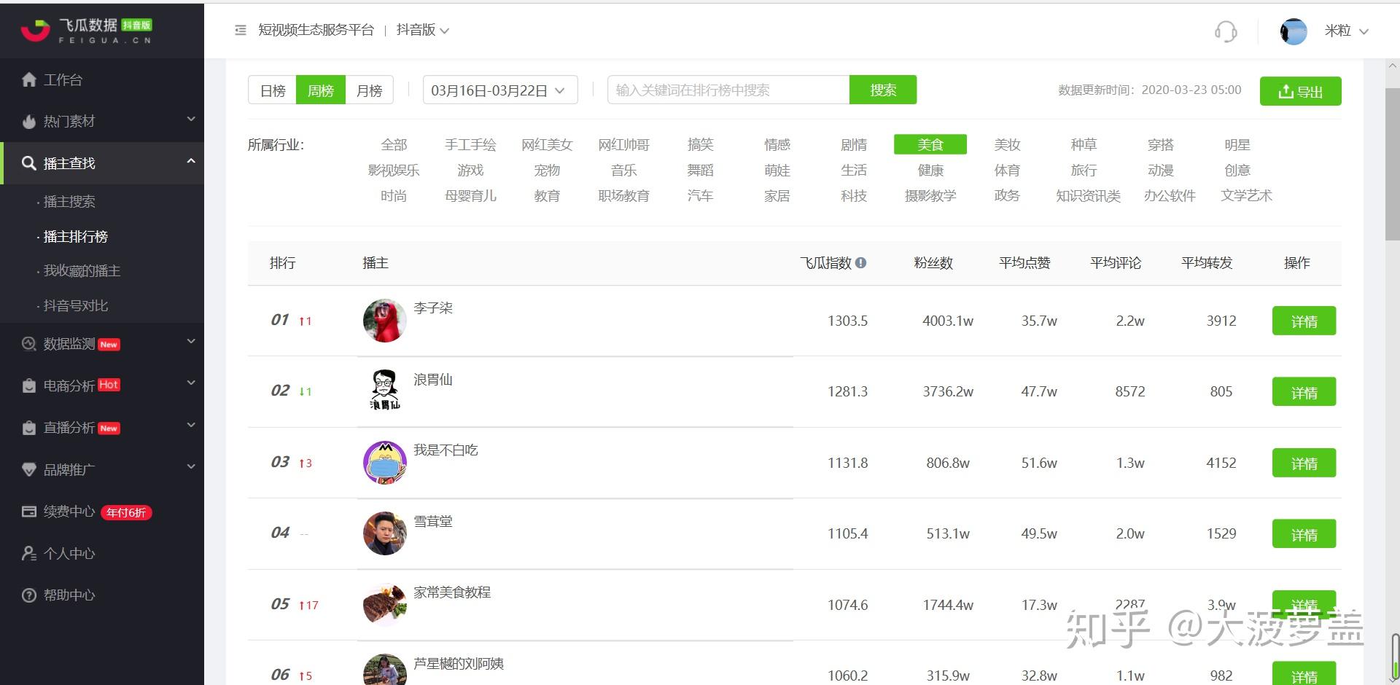Click the 导出 export button
This screenshot has width=1400, height=685.
[1300, 91]
